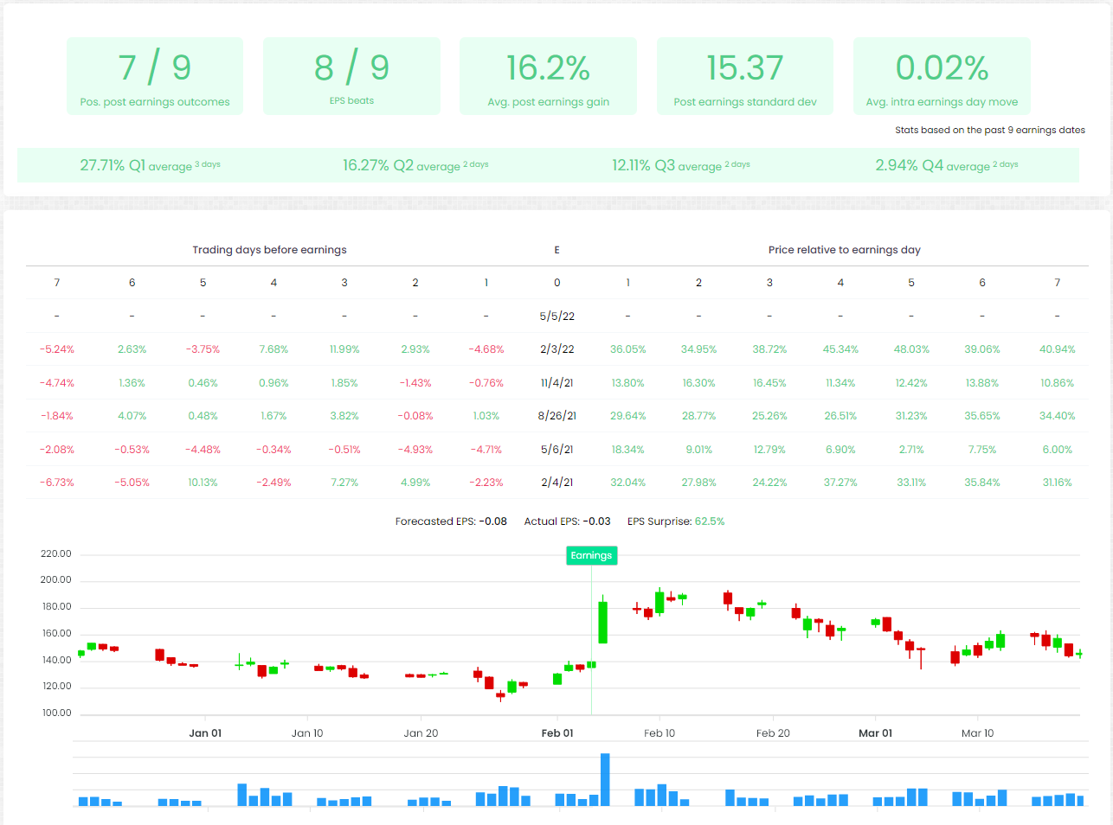Click the 11.99% cell before 2/3/22 earnings
Screen dimensions: 1113x825
click(x=344, y=349)
